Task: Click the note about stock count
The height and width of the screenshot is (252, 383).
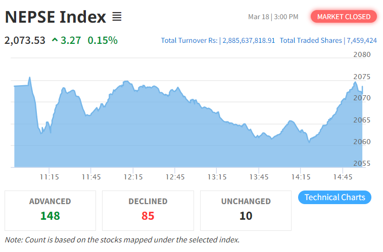Action: coord(122,240)
